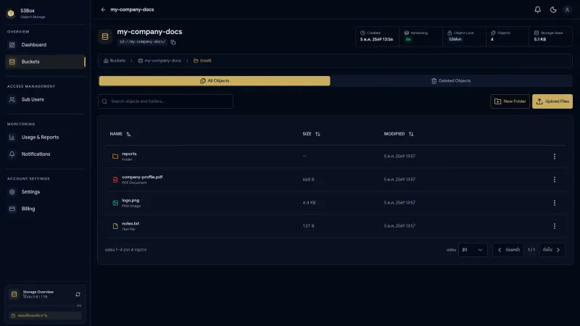Viewport: 580px width, 326px height.
Task: Click the (root) breadcrumb folder
Action: tap(202, 61)
